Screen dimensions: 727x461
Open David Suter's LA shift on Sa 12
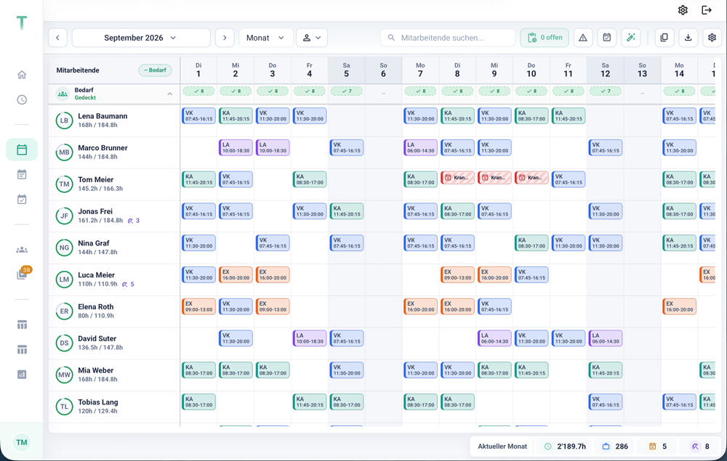pyautogui.click(x=606, y=338)
